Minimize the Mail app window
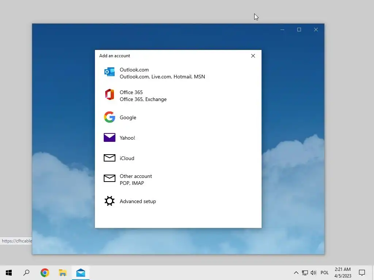This screenshot has height=280, width=374. point(282,30)
